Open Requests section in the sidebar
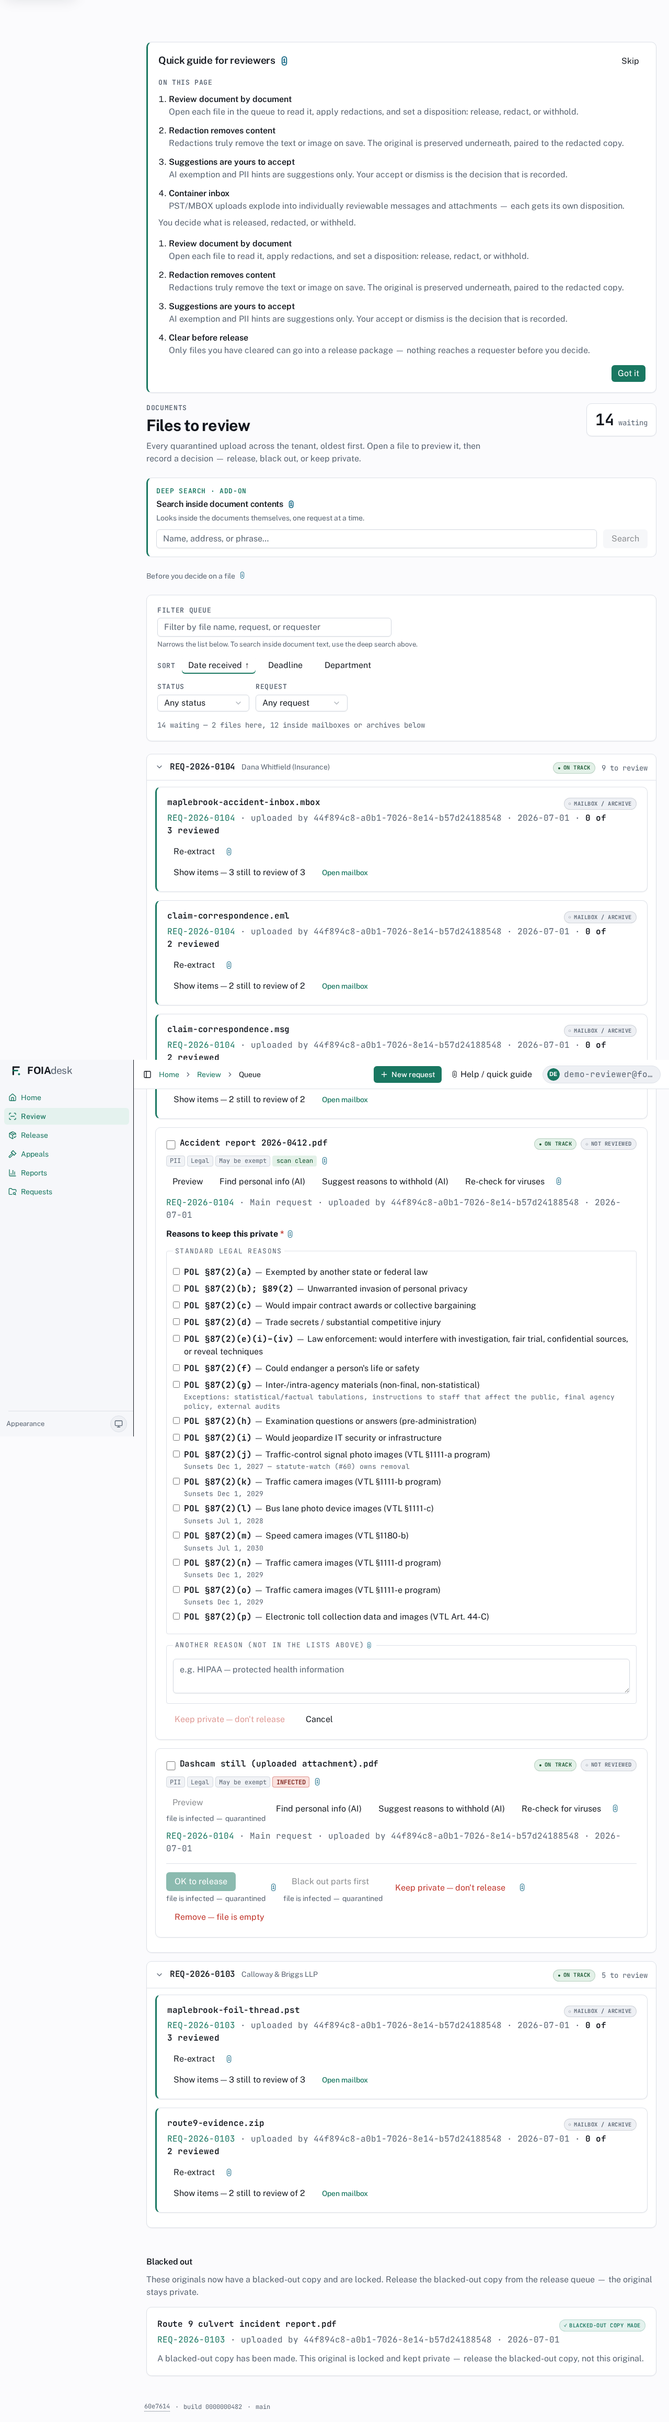 66,1192
